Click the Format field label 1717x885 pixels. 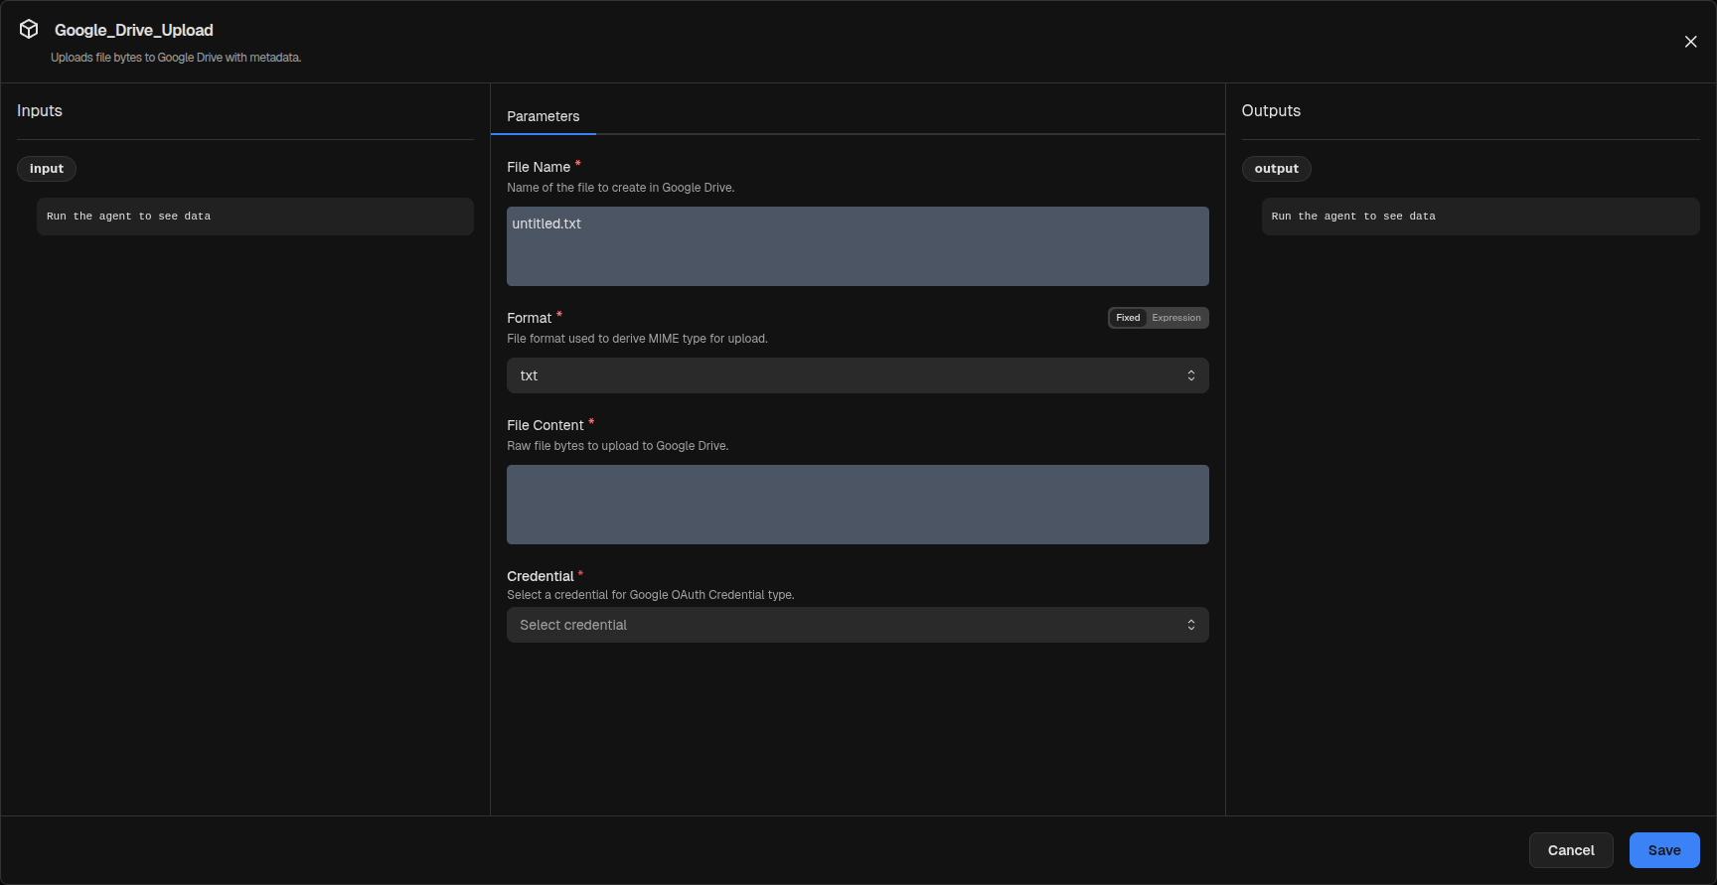[x=529, y=318]
